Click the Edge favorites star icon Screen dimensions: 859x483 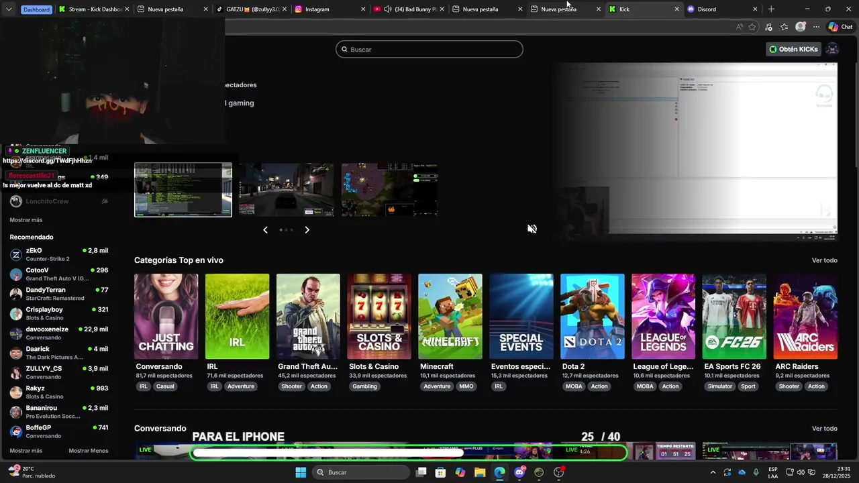click(x=752, y=27)
